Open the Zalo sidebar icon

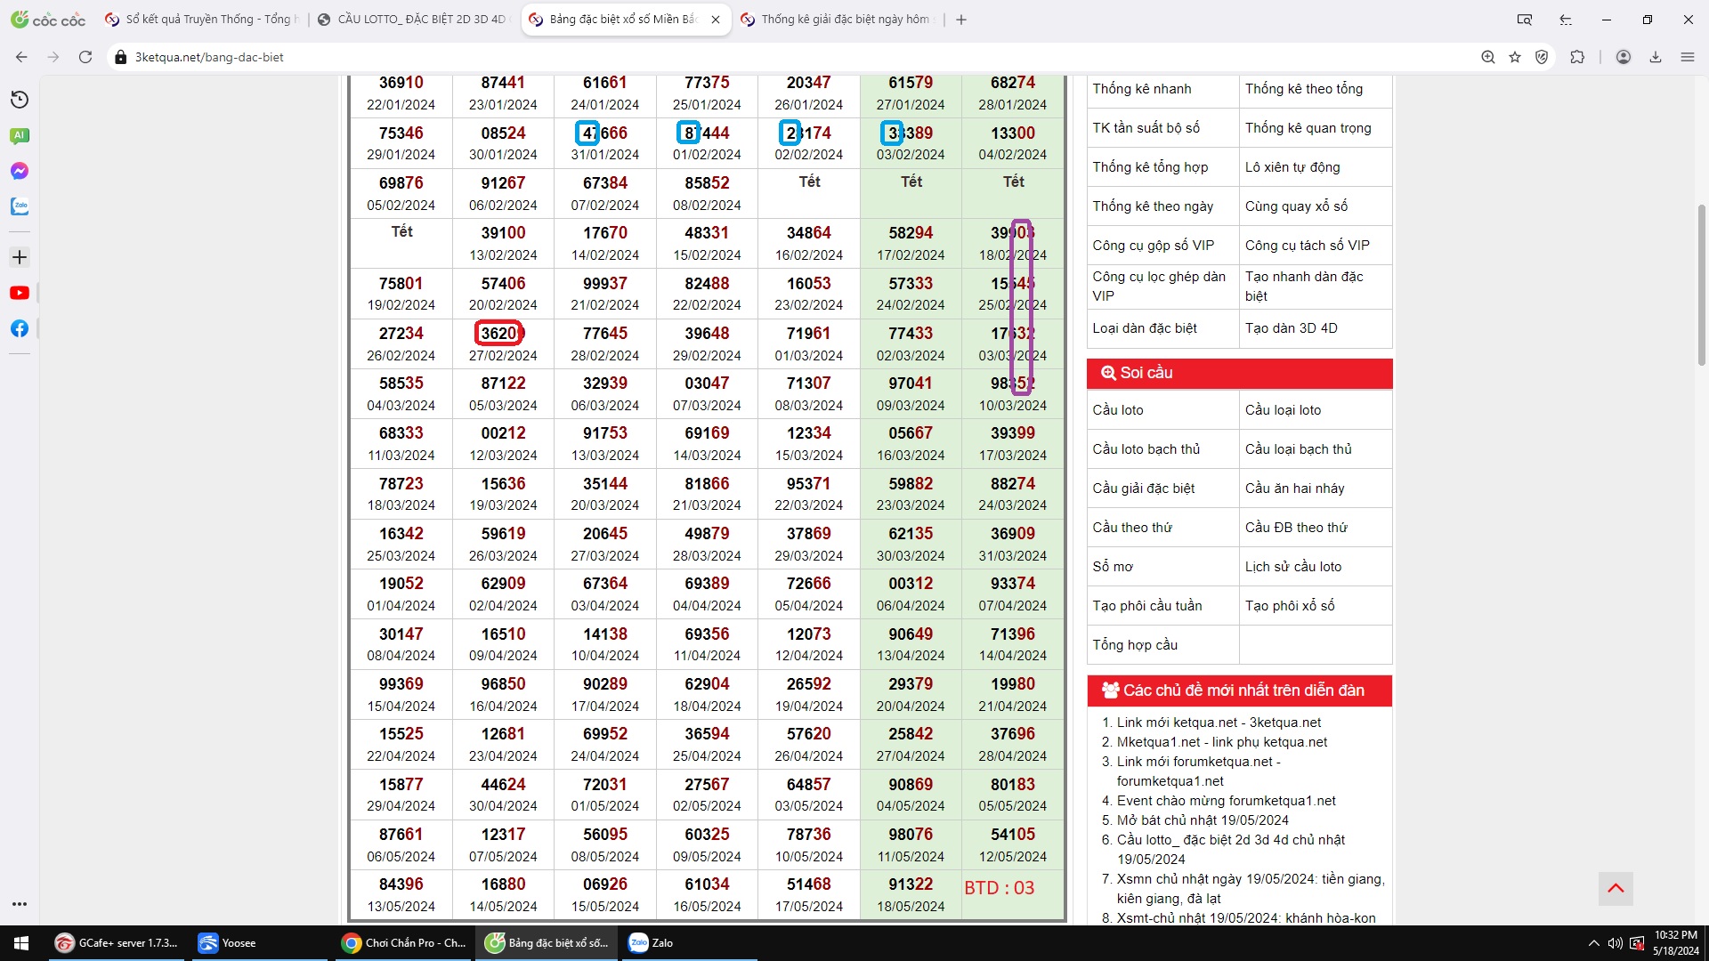pos(20,206)
